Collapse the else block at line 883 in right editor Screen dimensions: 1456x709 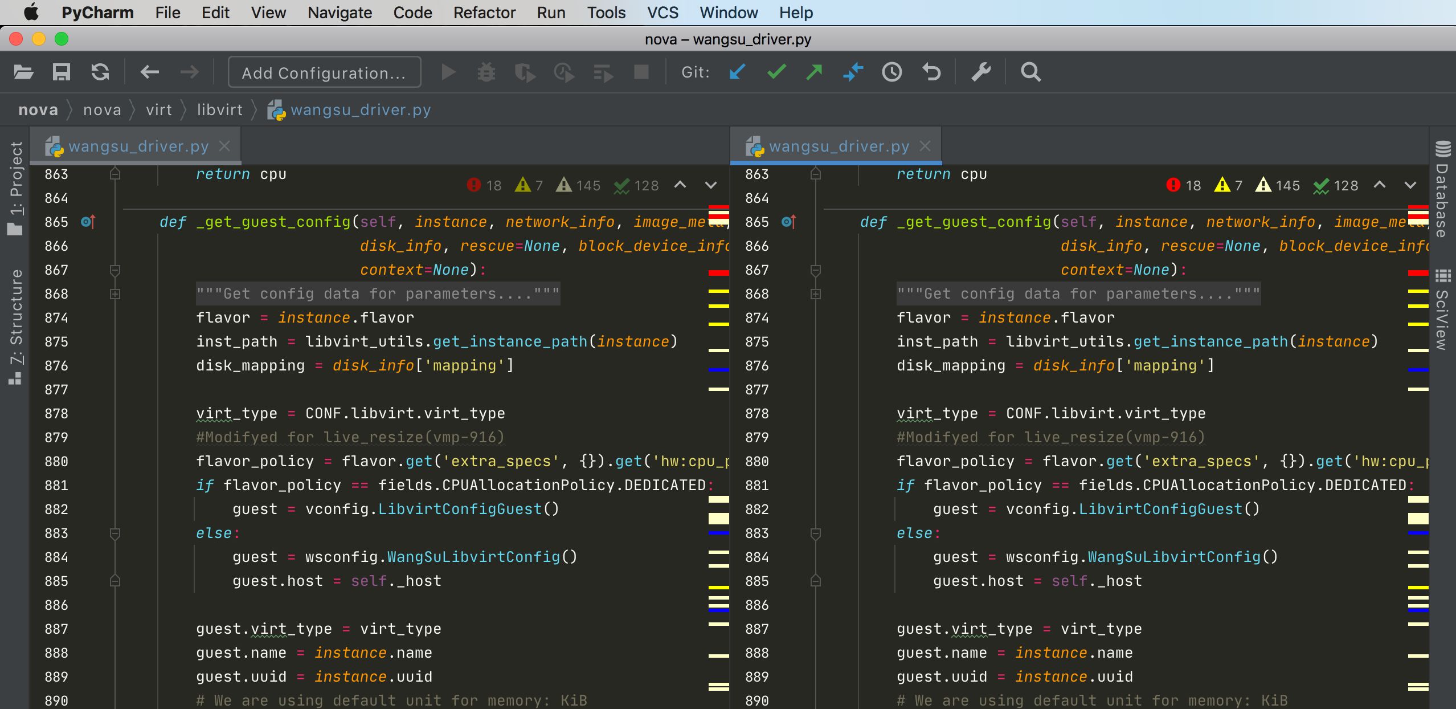point(816,533)
